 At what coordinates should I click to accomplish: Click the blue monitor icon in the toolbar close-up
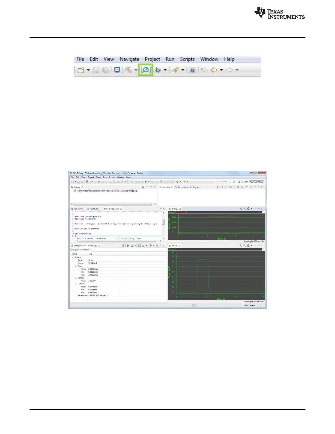117,70
